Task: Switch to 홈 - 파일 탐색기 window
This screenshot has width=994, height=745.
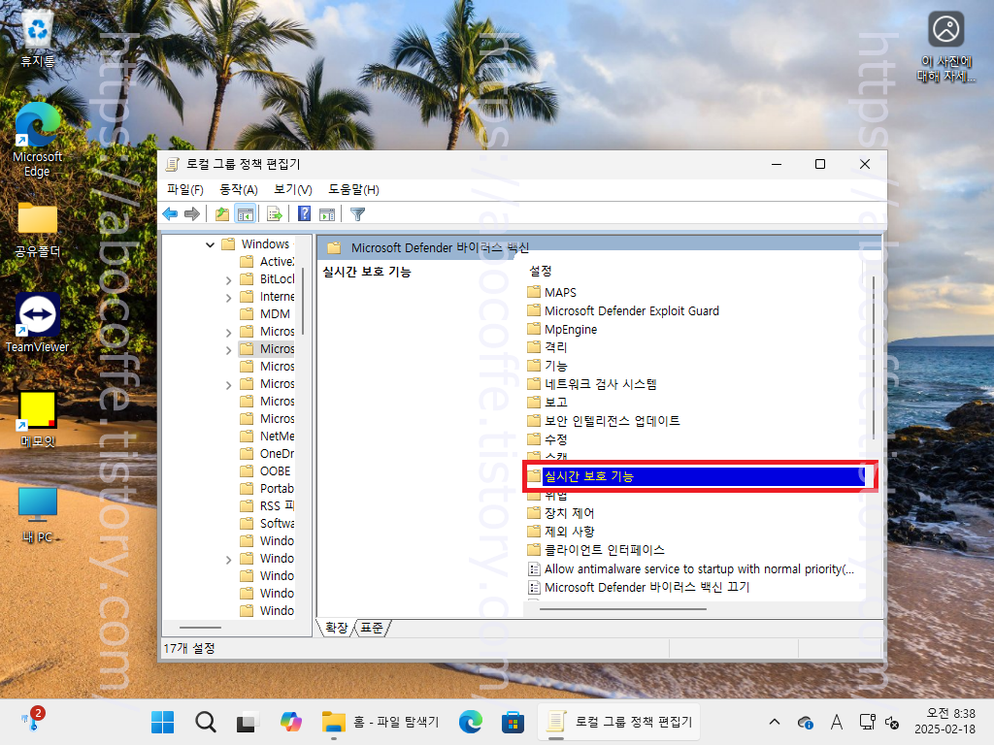Action: click(381, 722)
